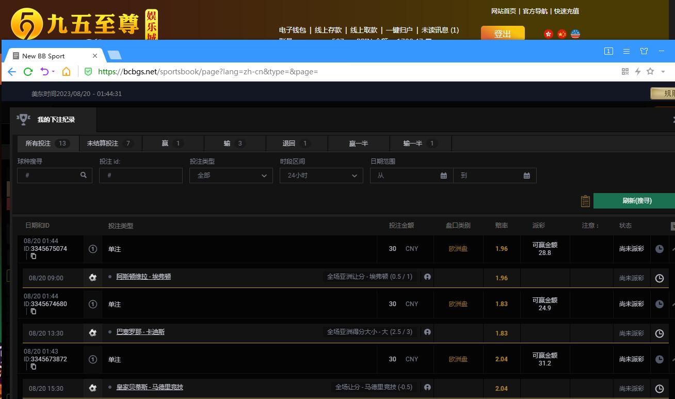Open the 投注类型 dropdown showing 全部

tap(231, 175)
